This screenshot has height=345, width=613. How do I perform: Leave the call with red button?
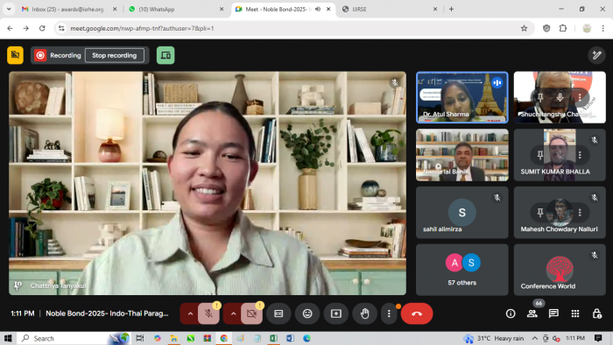(x=417, y=313)
